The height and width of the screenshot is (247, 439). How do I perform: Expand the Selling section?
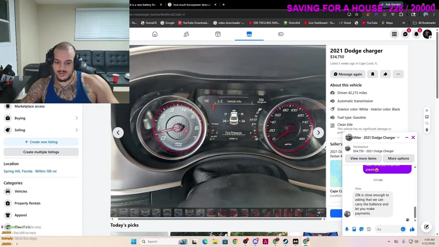point(41,130)
